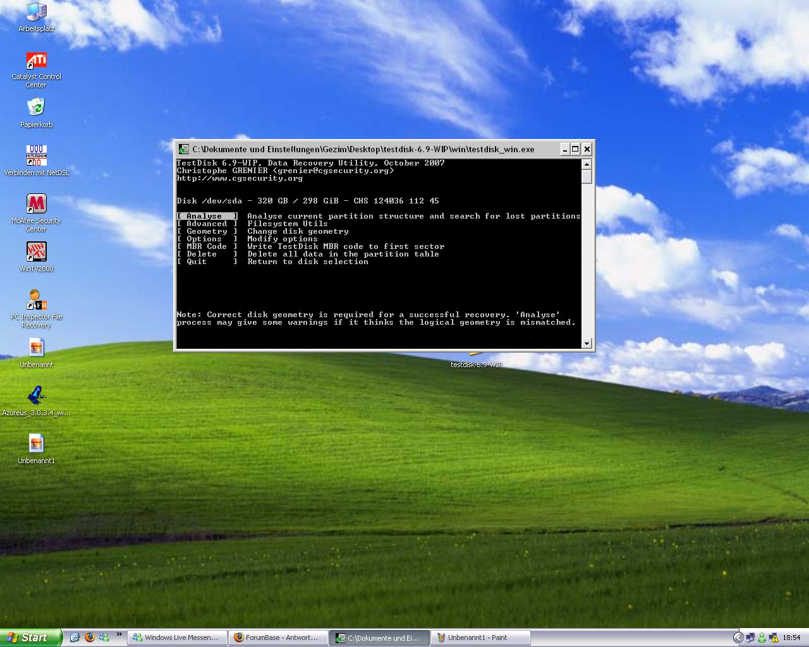Open the TestDisk console window system menu icon
This screenshot has height=647, width=809.
[x=183, y=149]
